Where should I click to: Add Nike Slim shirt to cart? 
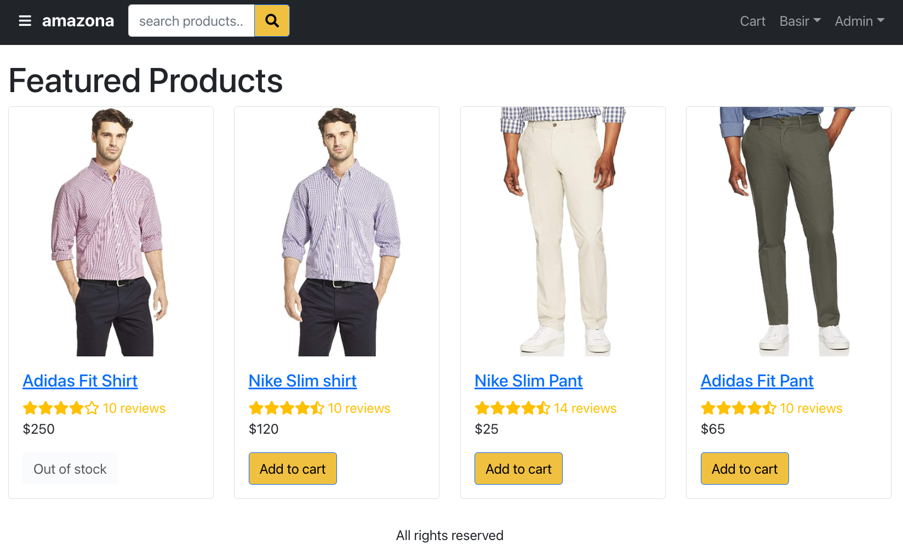[293, 469]
